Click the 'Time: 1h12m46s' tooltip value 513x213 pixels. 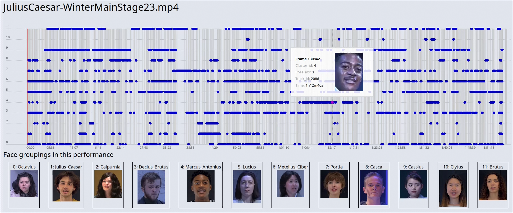309,85
